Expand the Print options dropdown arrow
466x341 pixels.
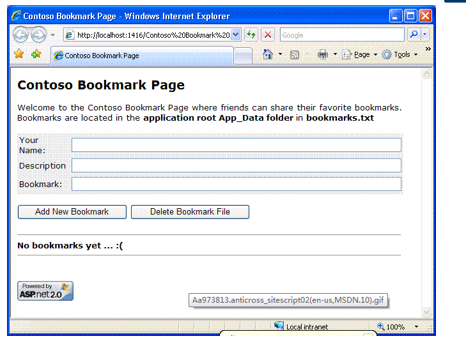pyautogui.click(x=335, y=54)
